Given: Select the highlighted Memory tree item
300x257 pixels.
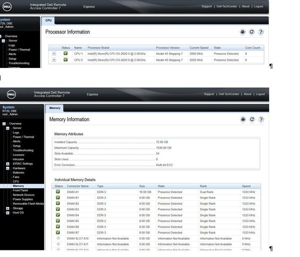Looking at the screenshot, I should [x=18, y=186].
